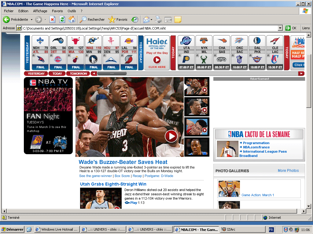Stop page loading with red X icon
Screen dimensions: 313x234
(x=52, y=19)
